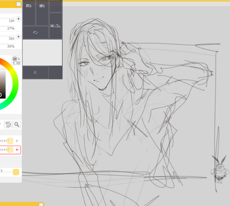Click the yellow slider handle beside value 3
This screenshot has height=206, width=230.
[16, 172]
